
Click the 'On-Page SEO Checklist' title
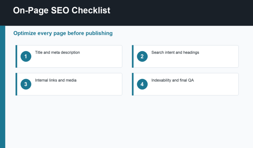(x=62, y=11)
